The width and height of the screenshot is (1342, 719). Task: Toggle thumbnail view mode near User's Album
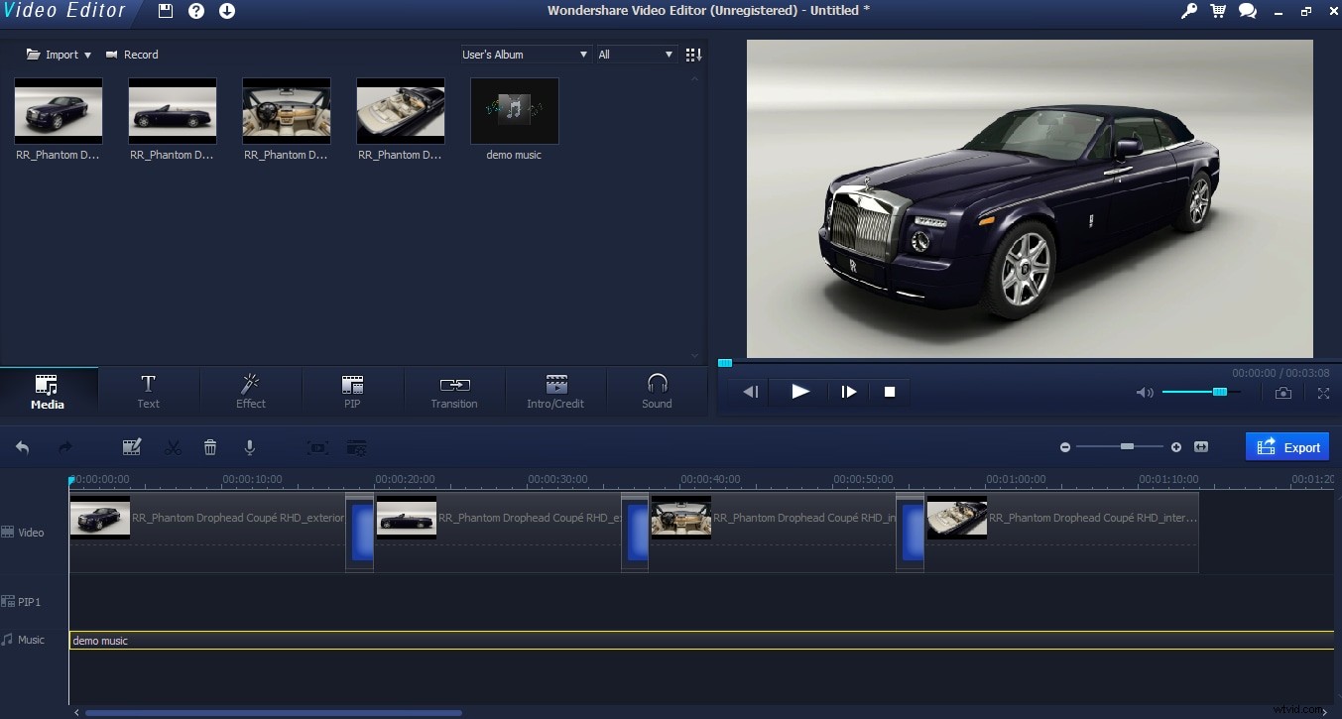691,55
